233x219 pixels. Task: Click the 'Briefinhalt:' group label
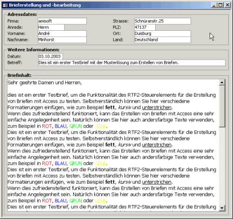click(x=20, y=75)
